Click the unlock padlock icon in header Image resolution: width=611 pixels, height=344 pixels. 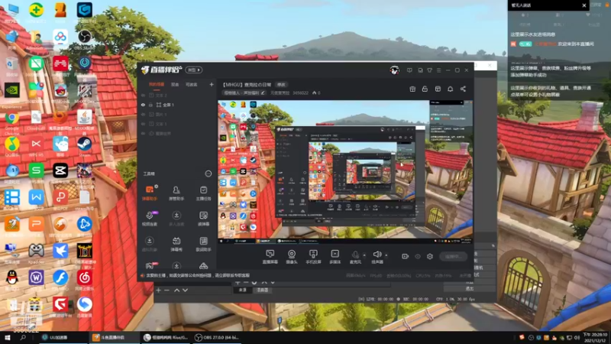pos(425,89)
